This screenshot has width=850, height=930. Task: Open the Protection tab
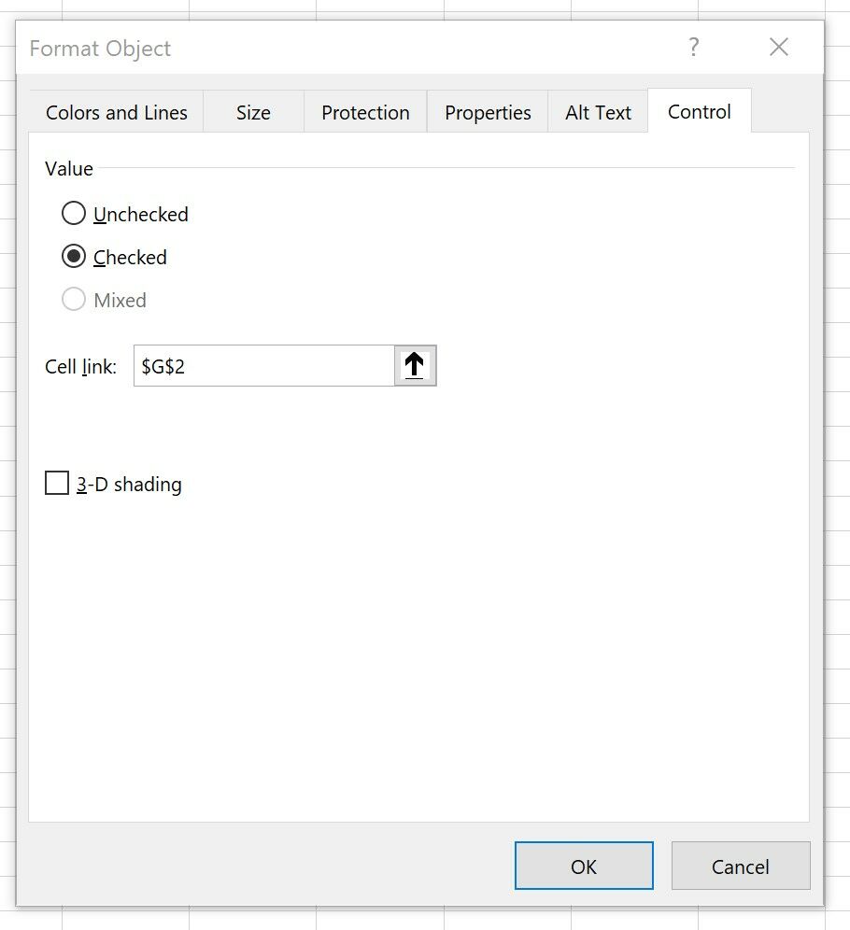click(x=365, y=111)
